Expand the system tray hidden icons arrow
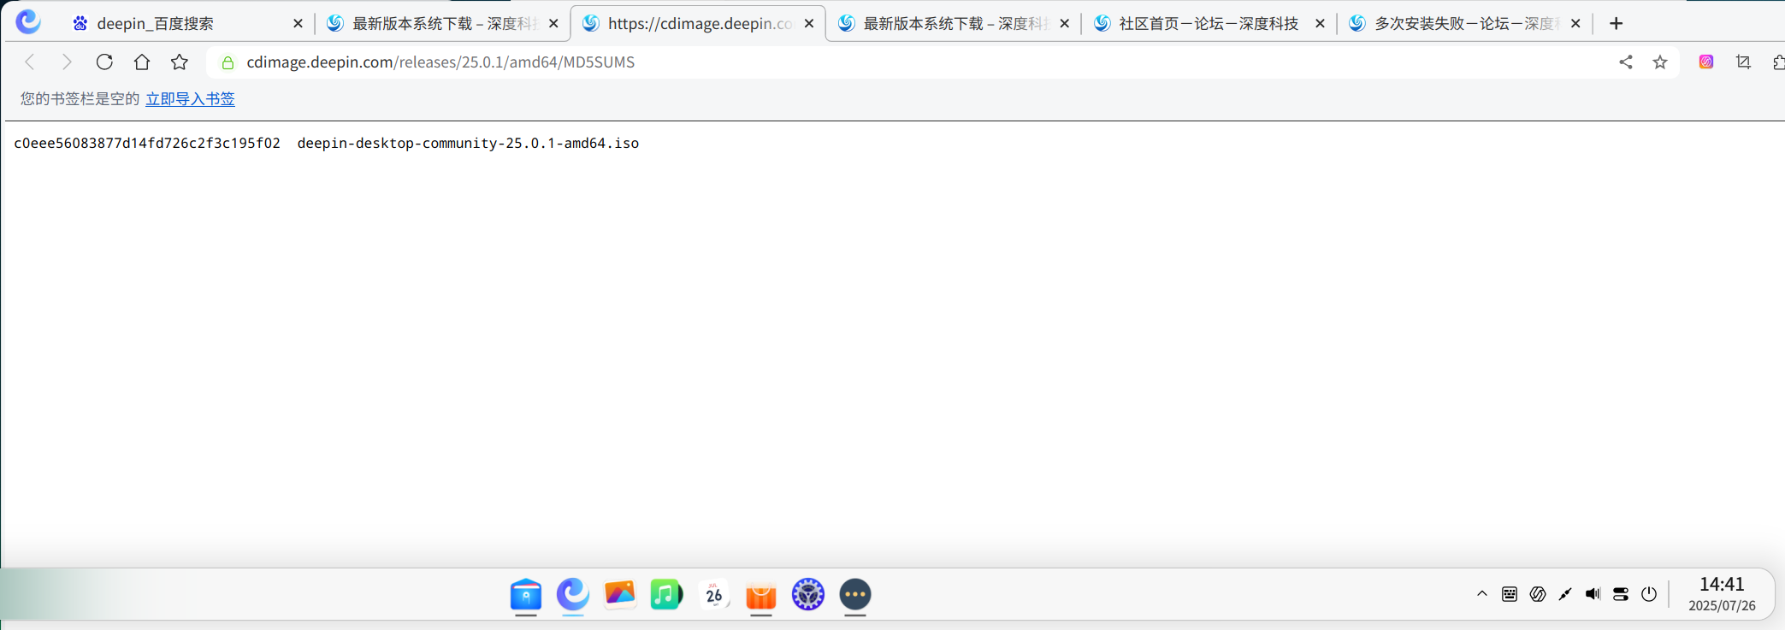 tap(1482, 594)
